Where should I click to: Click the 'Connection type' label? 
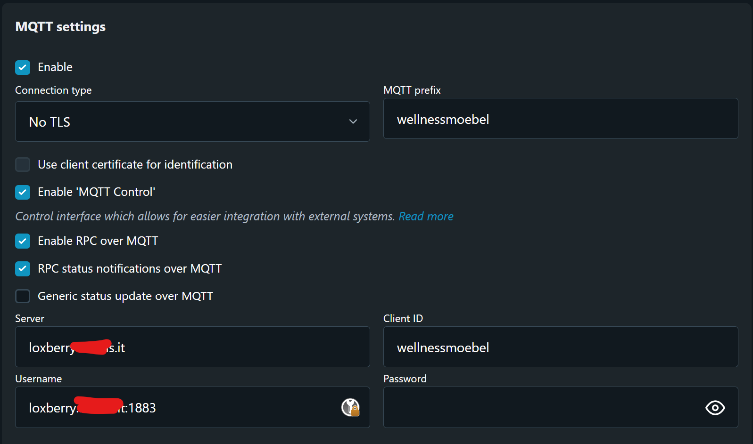[x=53, y=90]
